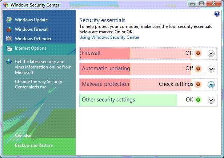This screenshot has height=158, width=224.
Task: Expand the Firewall section chevron
Action: [x=211, y=53]
